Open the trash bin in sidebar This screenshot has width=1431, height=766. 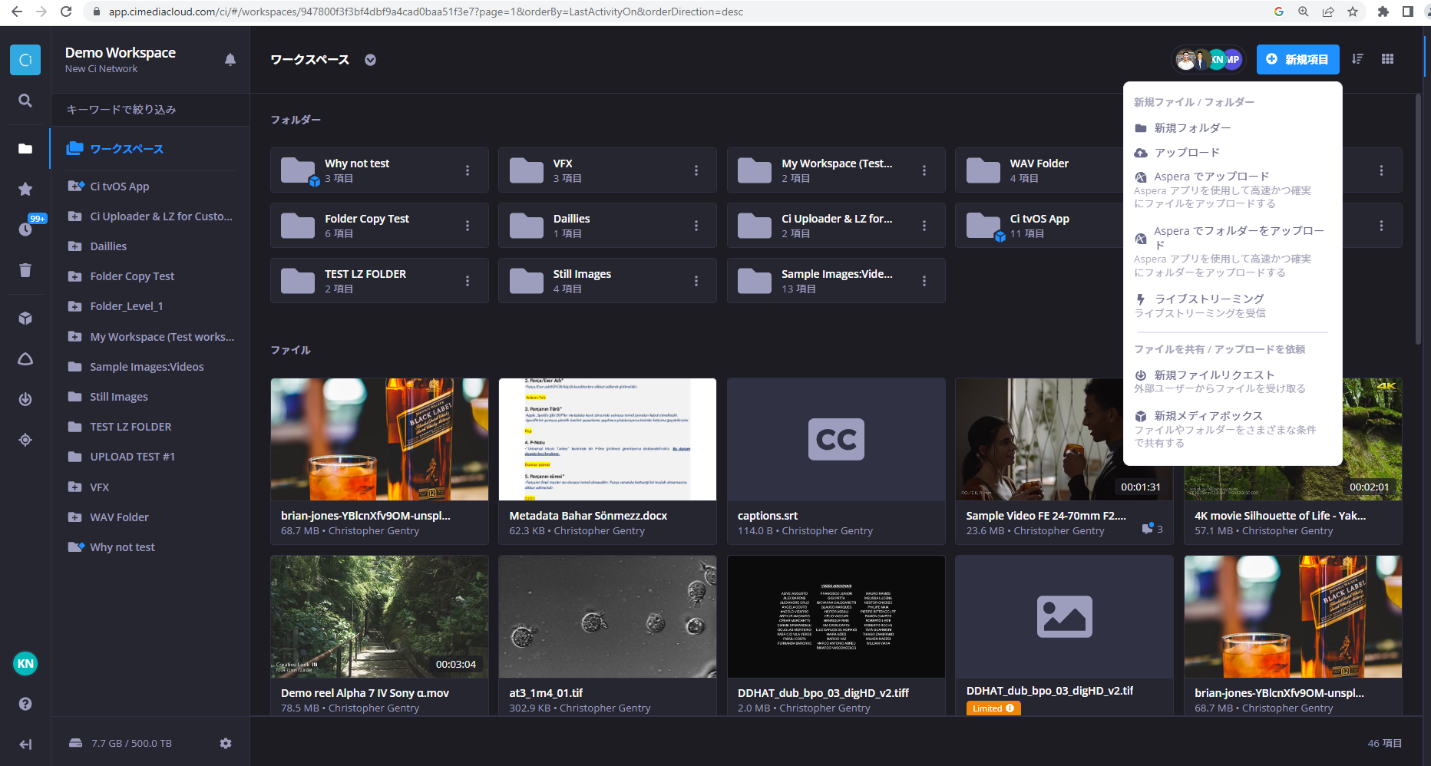pos(25,269)
